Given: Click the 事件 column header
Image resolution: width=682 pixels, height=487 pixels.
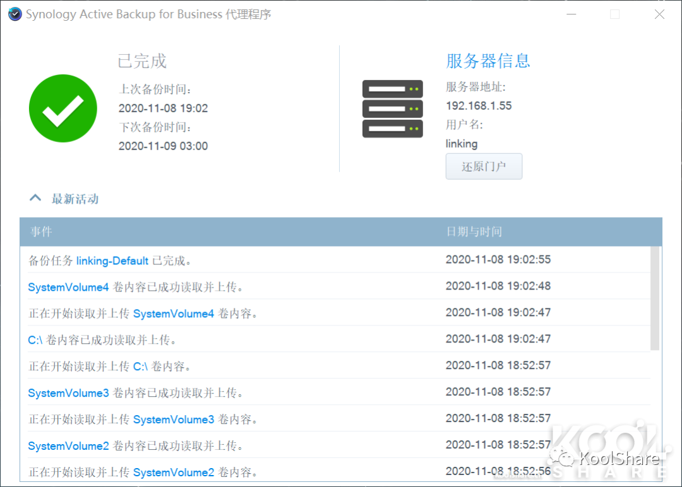Looking at the screenshot, I should tap(40, 232).
